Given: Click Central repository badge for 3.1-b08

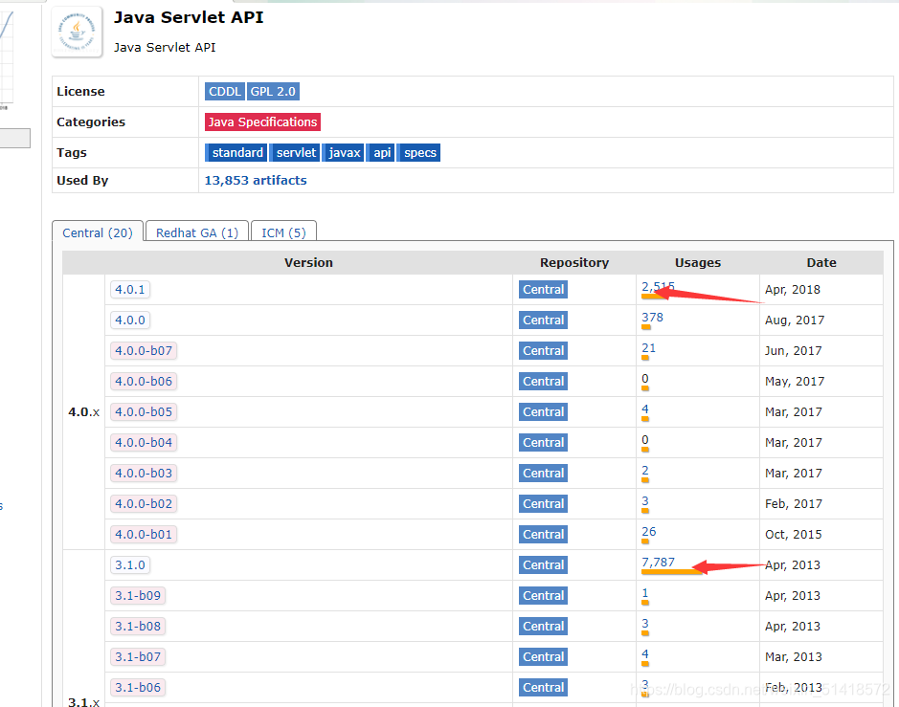Looking at the screenshot, I should click(x=543, y=627).
